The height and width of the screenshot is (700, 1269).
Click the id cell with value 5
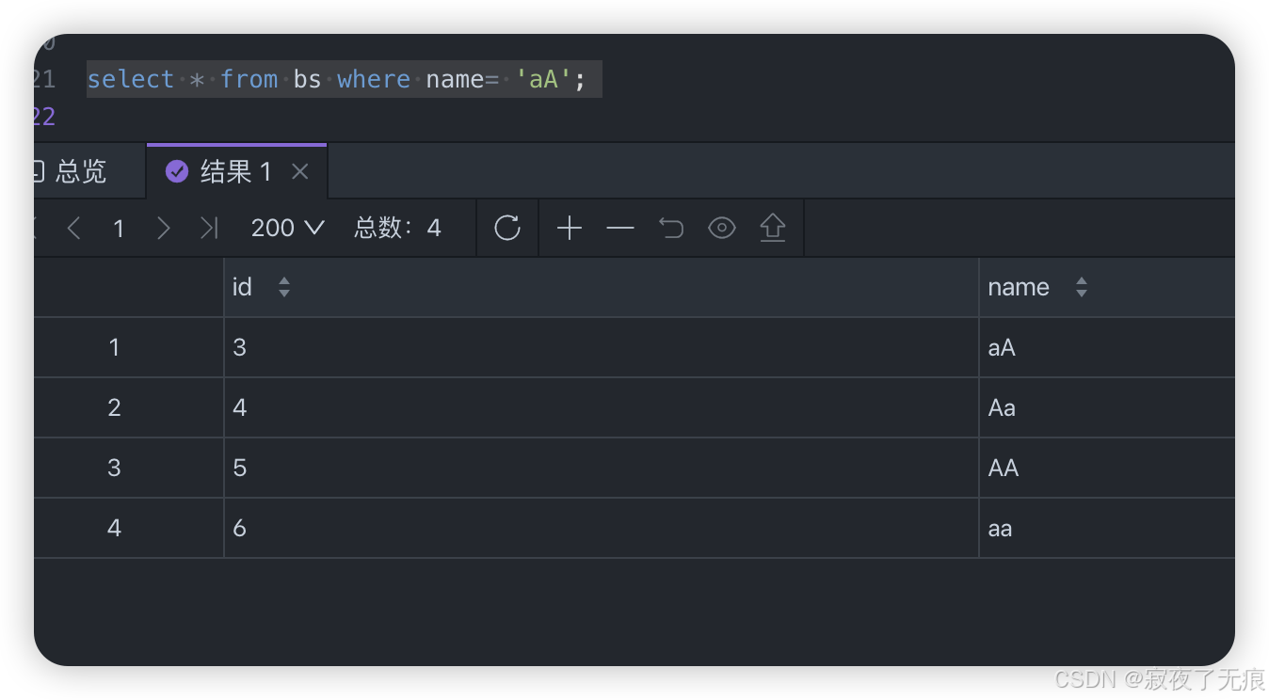602,469
